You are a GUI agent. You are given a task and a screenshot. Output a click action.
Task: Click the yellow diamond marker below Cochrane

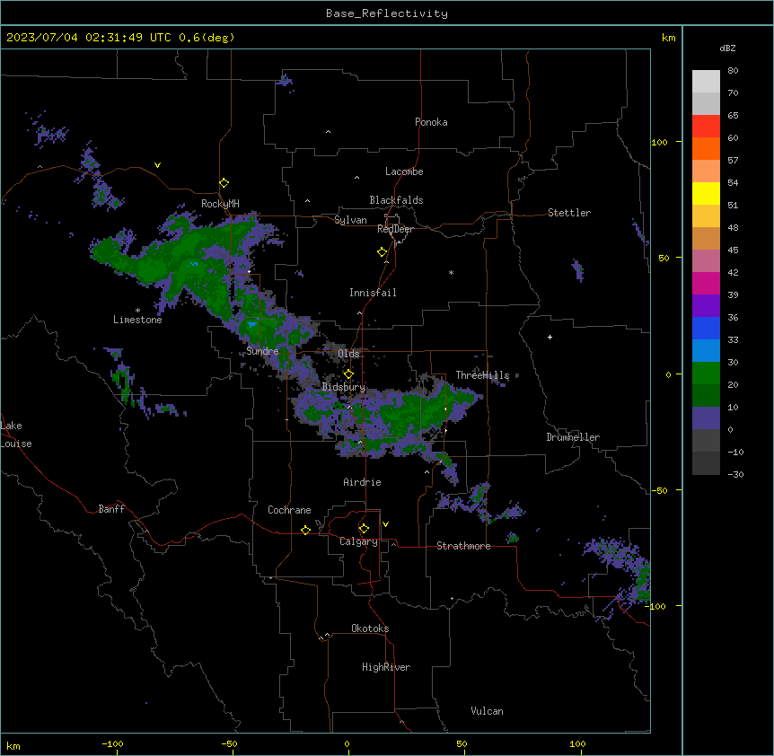[305, 530]
